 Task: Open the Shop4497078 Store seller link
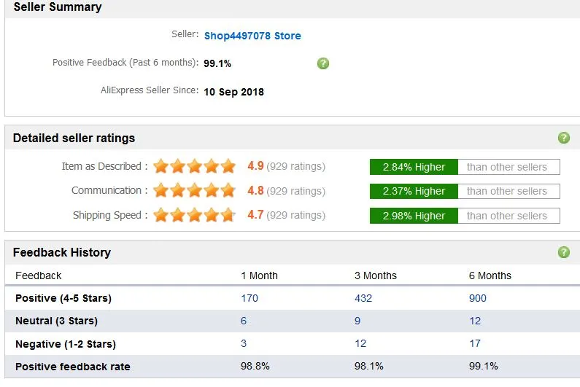coord(252,36)
